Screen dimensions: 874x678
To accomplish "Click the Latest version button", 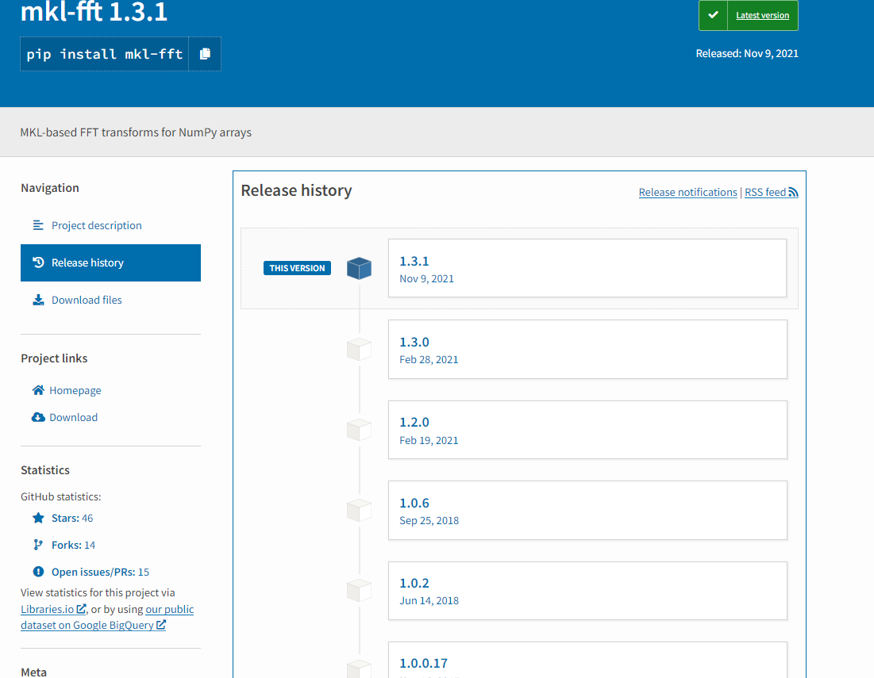I will pos(761,15).
